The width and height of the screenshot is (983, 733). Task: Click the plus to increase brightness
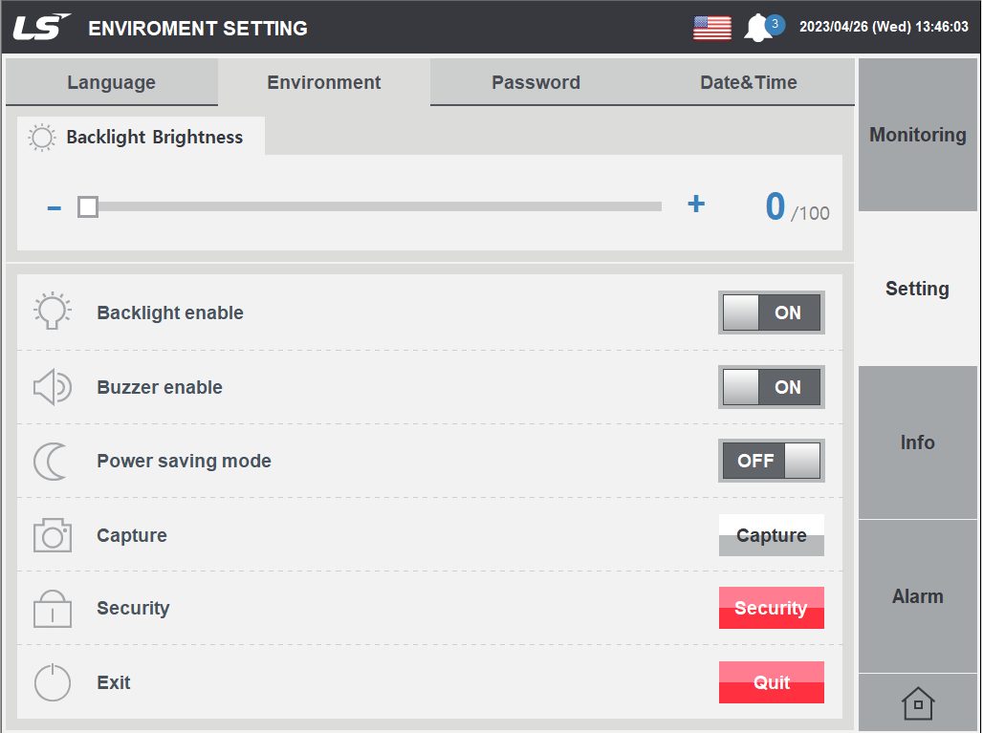[696, 204]
